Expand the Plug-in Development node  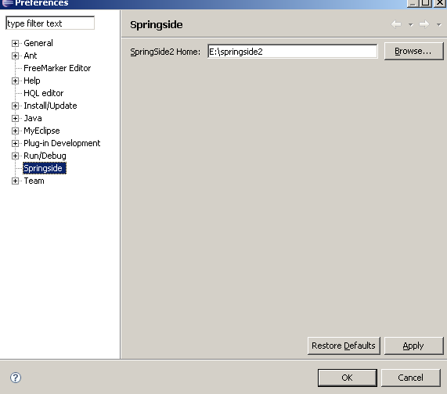point(15,144)
